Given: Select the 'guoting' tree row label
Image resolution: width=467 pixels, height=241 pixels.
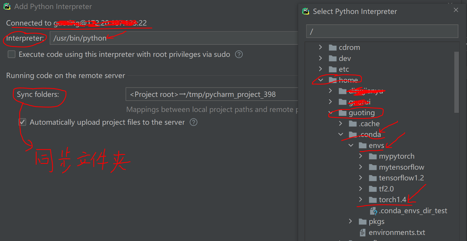Looking at the screenshot, I should 362,113.
